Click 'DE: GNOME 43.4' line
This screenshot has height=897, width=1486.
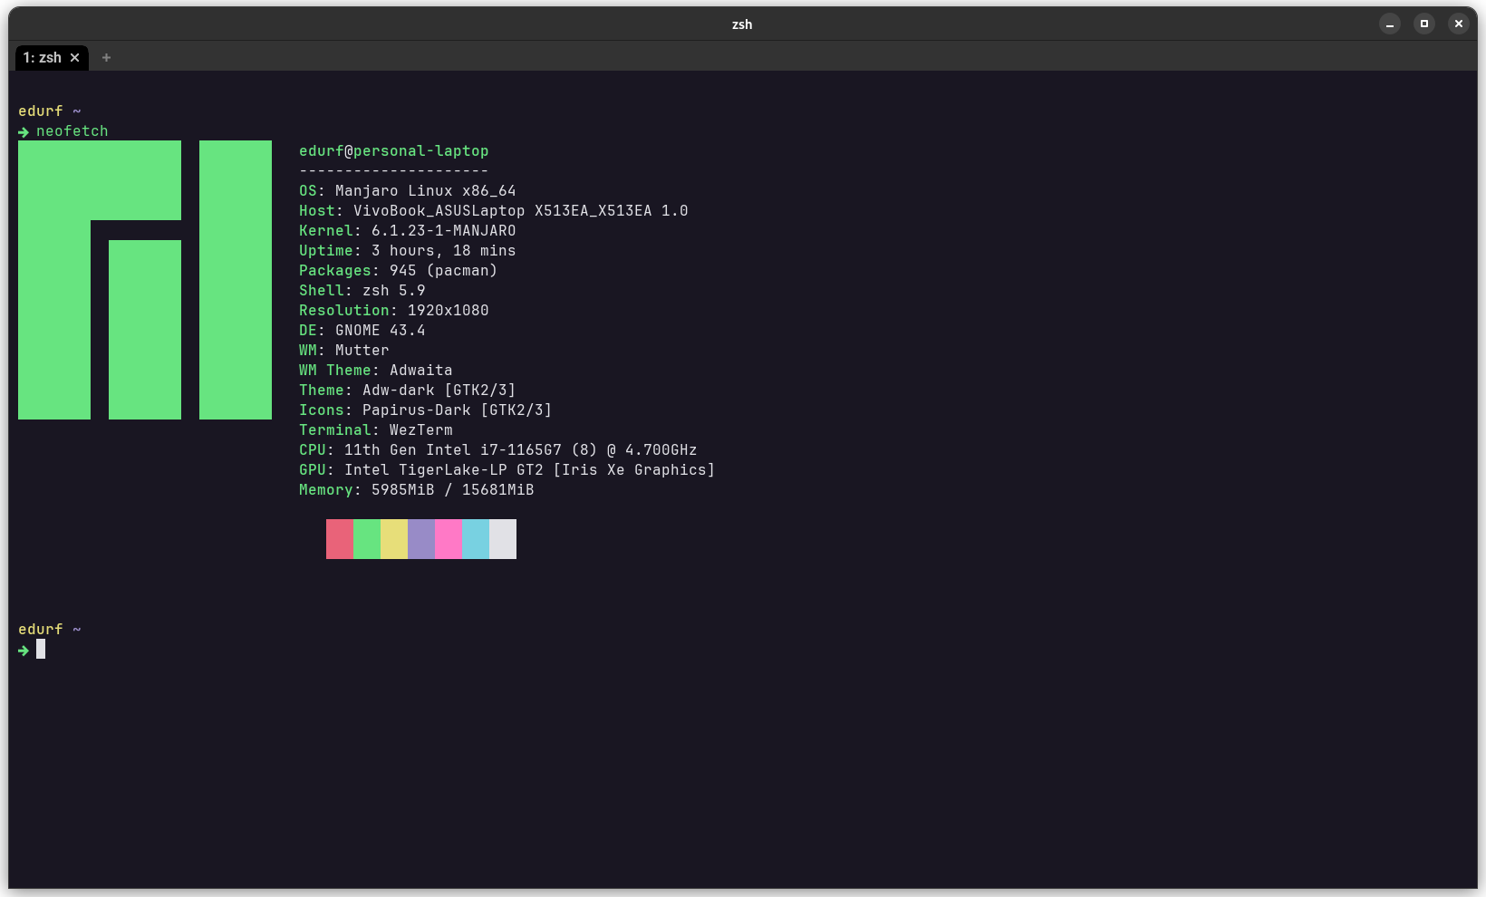pyautogui.click(x=362, y=331)
